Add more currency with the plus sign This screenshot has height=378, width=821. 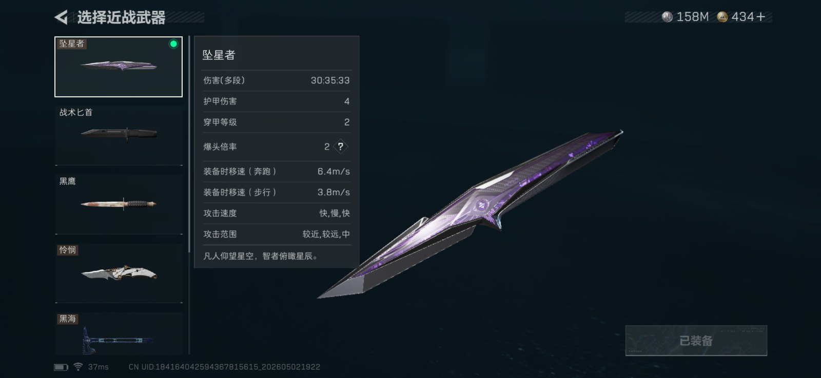[x=760, y=17]
